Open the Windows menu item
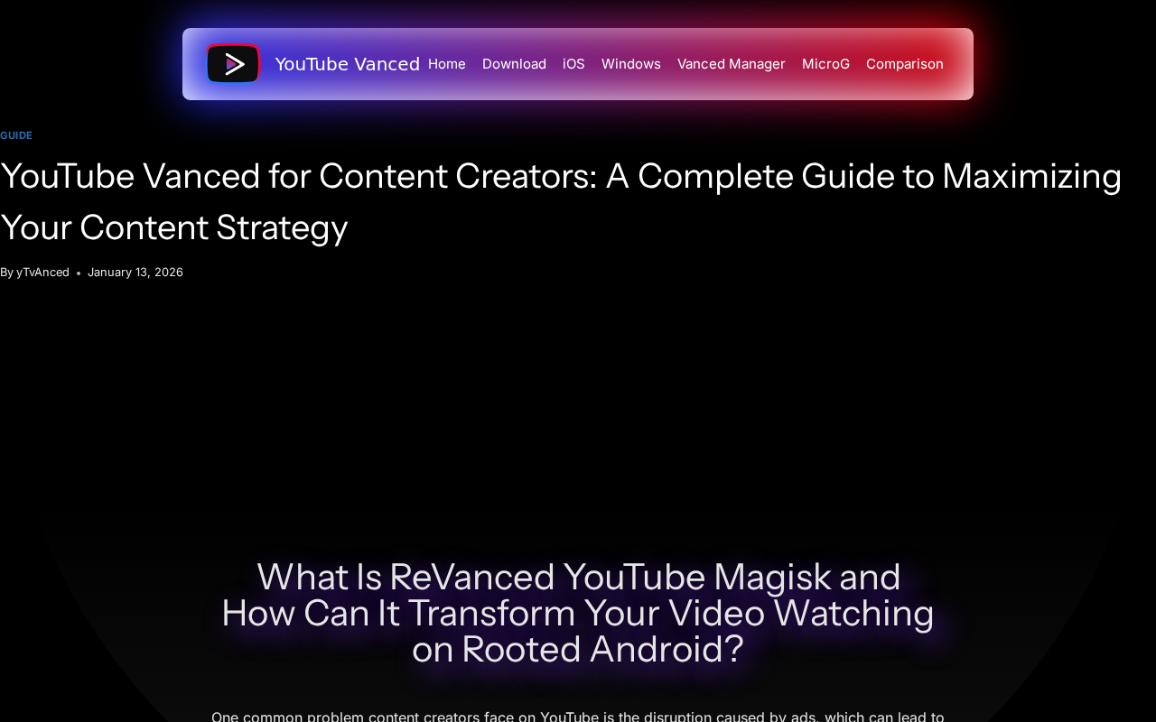1156x722 pixels. (631, 64)
